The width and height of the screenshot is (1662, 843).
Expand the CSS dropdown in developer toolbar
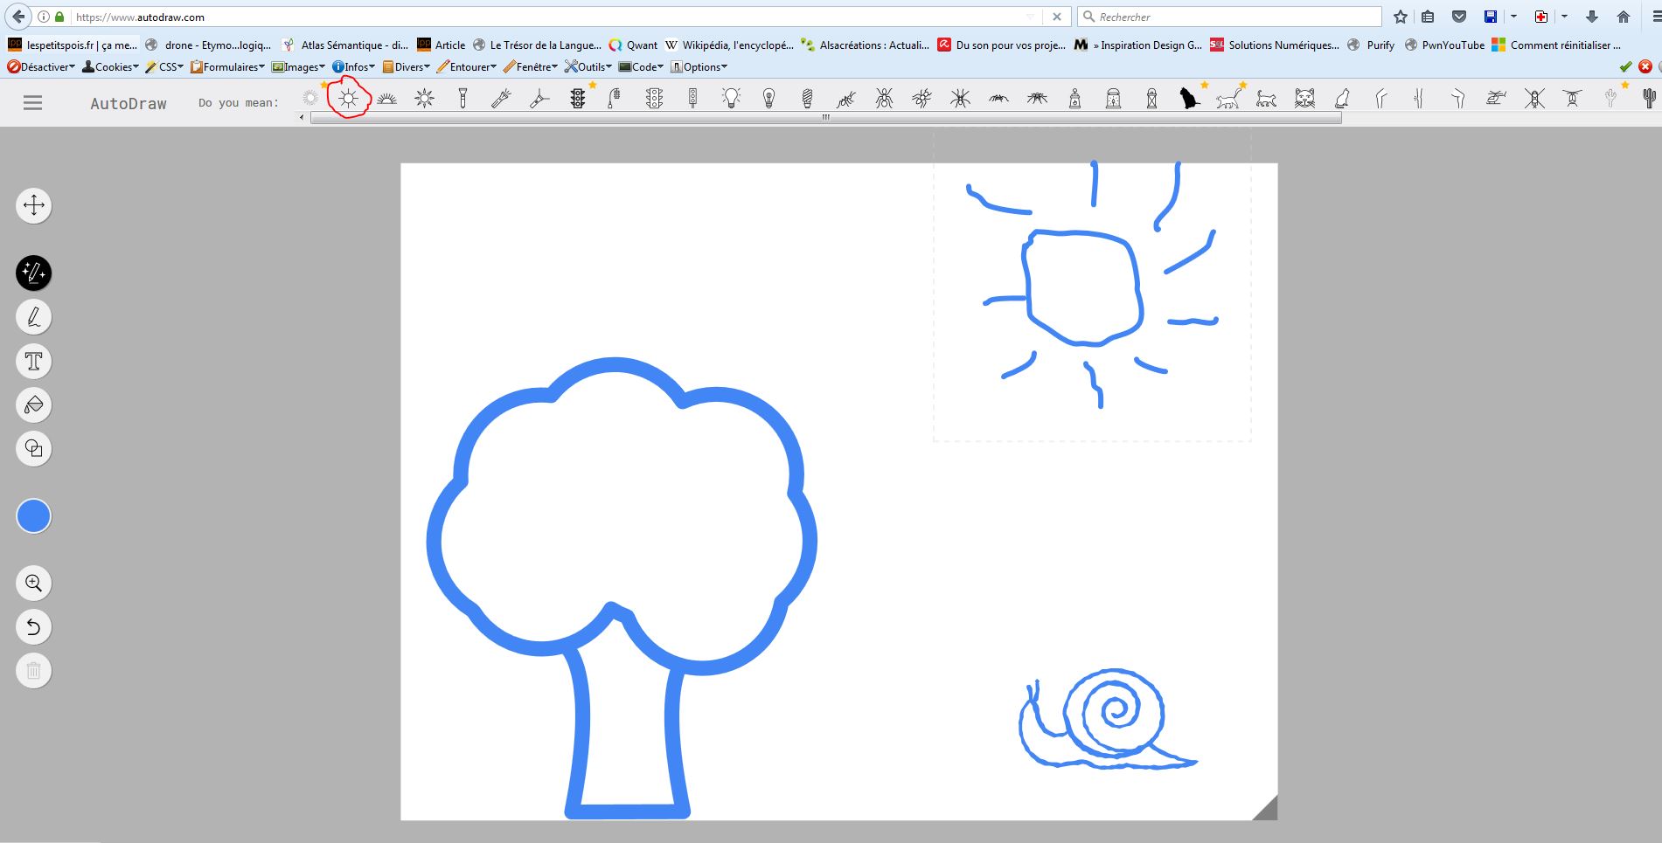coord(165,67)
